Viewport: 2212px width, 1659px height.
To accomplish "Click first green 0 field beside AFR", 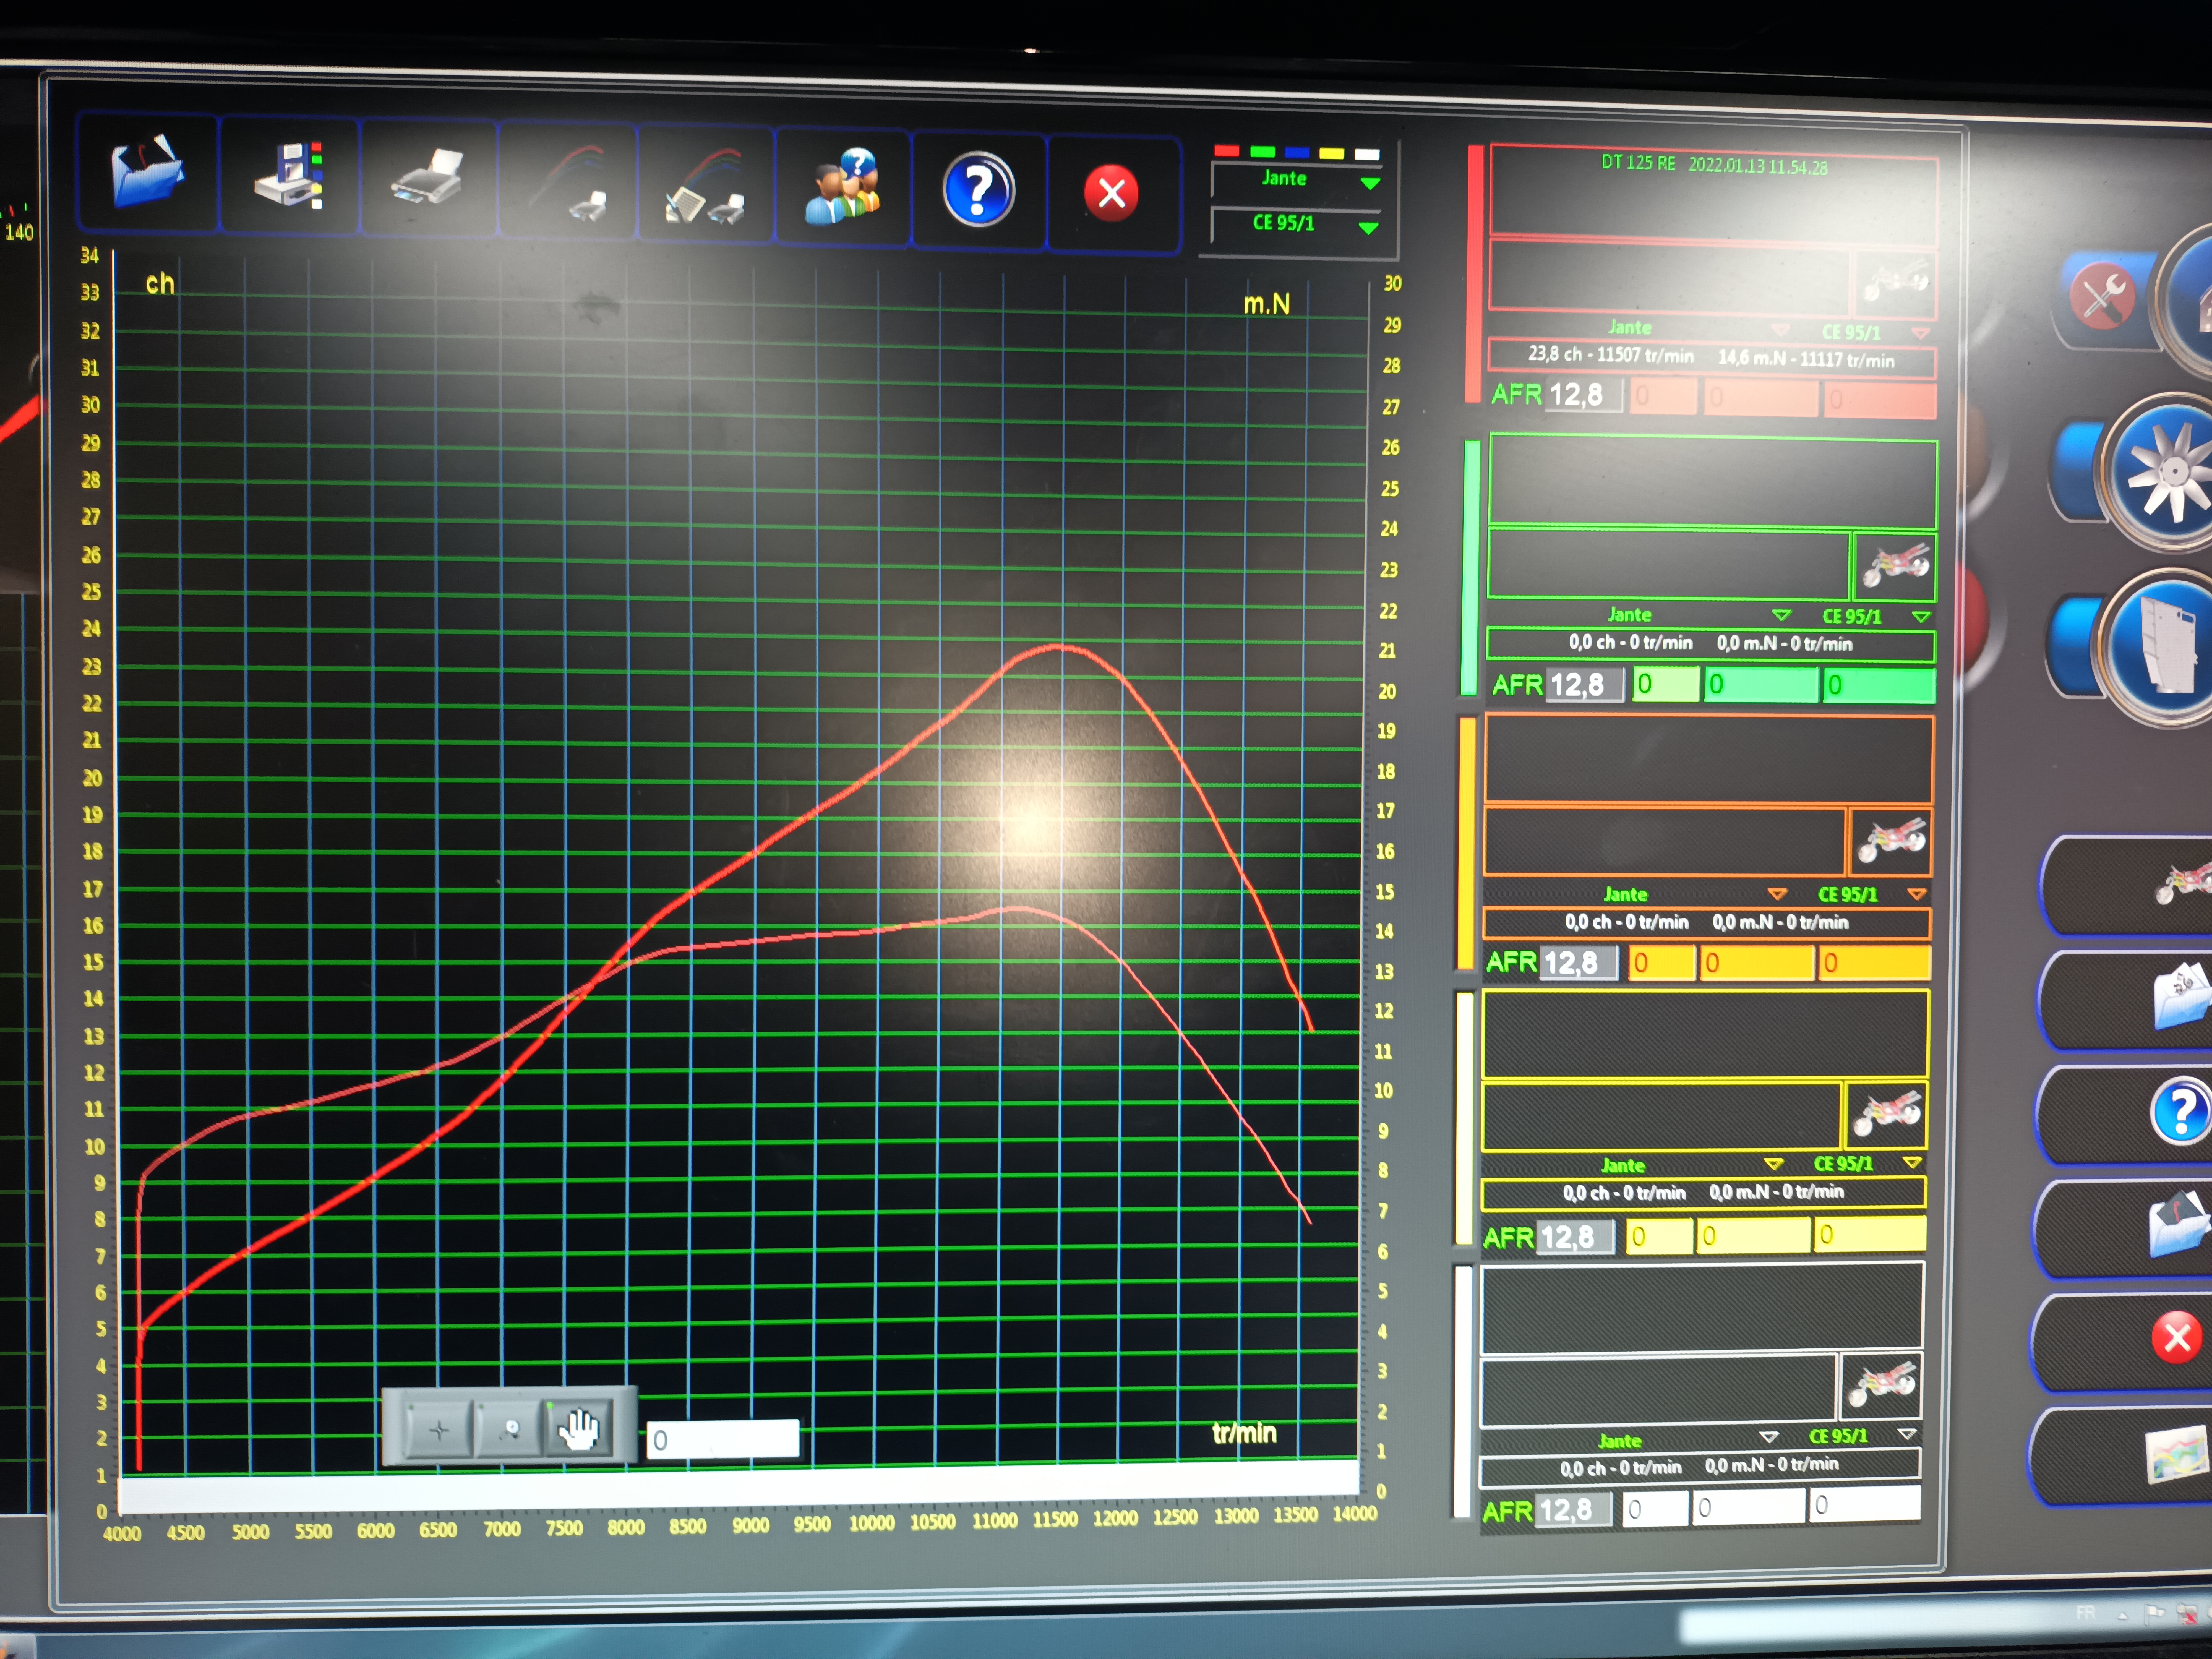I will click(x=1665, y=684).
